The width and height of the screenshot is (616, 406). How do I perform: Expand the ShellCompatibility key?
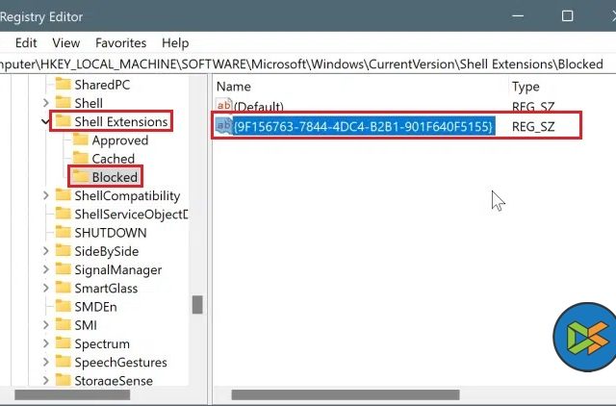tap(46, 195)
